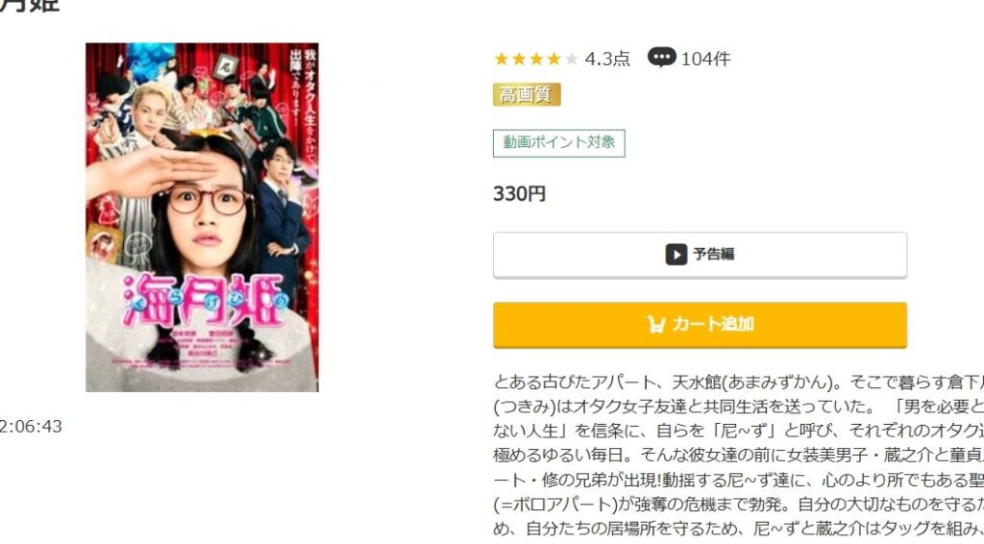Image resolution: width=984 pixels, height=544 pixels.
Task: Add the movie with the カート追加 button
Action: coord(700,325)
